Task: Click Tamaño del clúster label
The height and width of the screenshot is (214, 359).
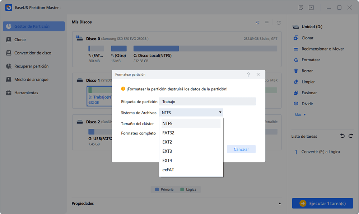Action: [137, 123]
